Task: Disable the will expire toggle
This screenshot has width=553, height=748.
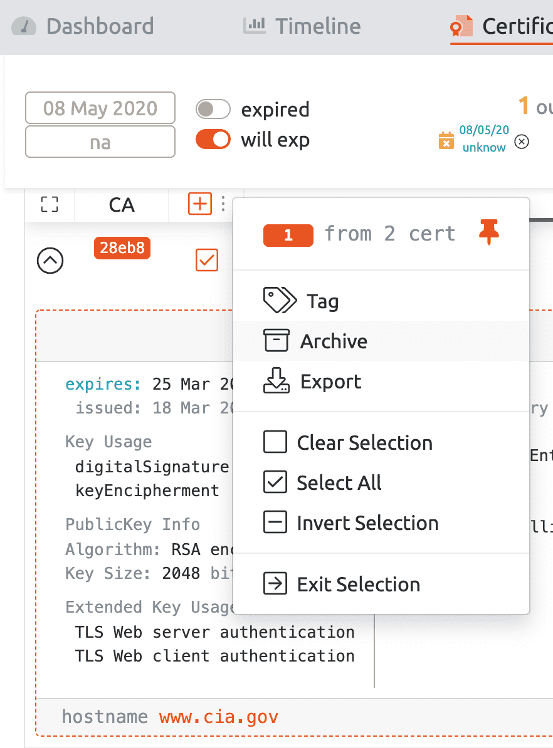Action: point(213,139)
